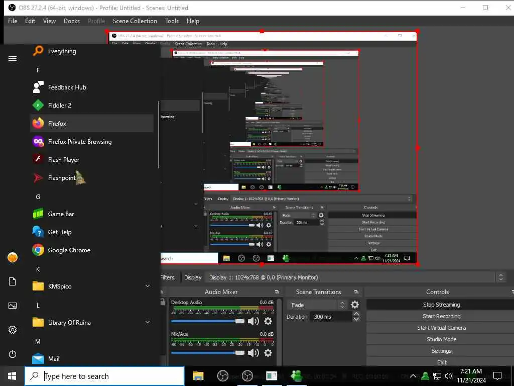Click the green people icon on taskbar
514x386 pixels.
point(297,376)
